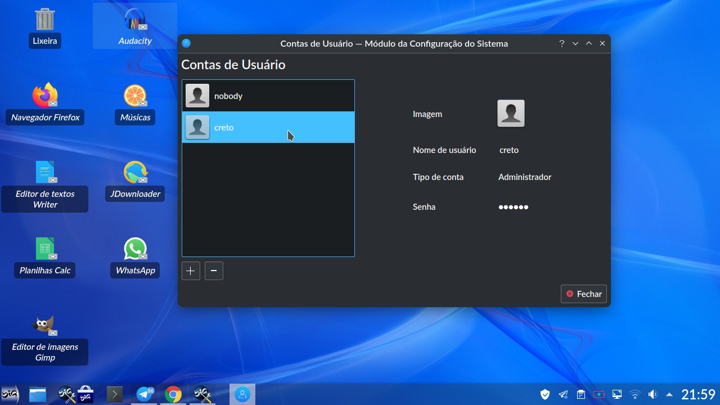Click the creto avatar in the user list
The width and height of the screenshot is (720, 405).
197,127
